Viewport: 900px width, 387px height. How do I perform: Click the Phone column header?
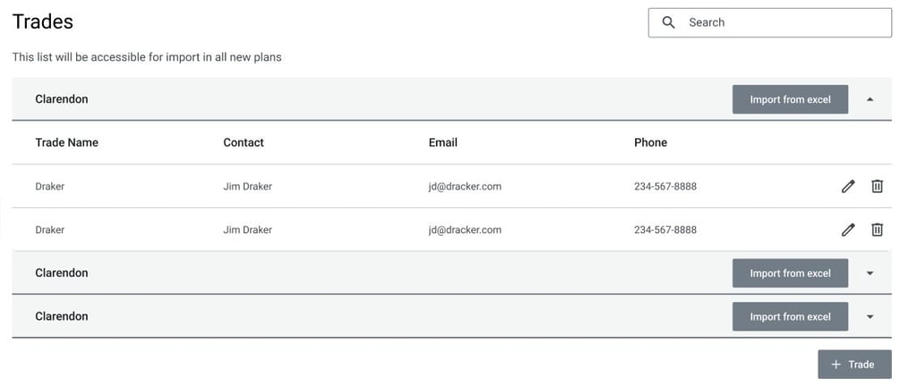(x=650, y=142)
